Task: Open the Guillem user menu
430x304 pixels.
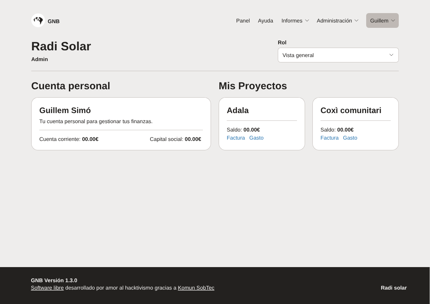Action: click(x=379, y=21)
